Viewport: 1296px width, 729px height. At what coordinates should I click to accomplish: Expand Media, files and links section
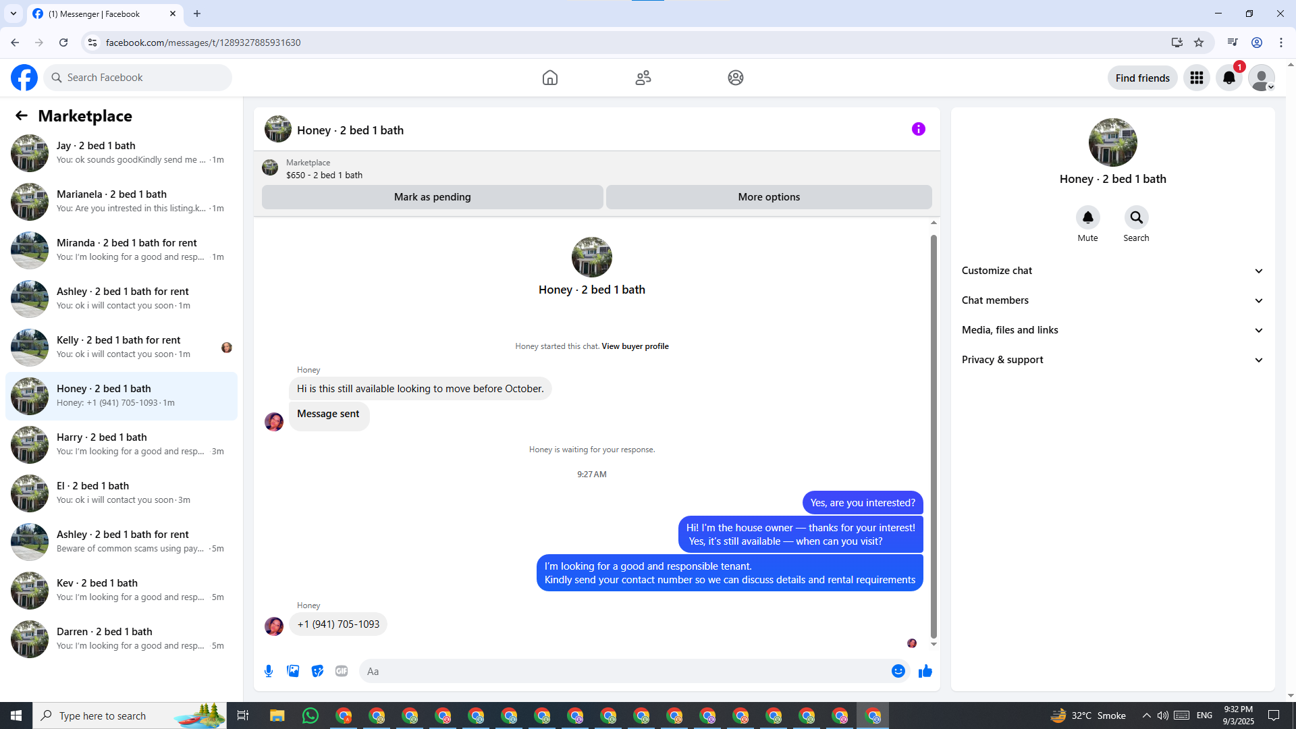coord(1112,330)
